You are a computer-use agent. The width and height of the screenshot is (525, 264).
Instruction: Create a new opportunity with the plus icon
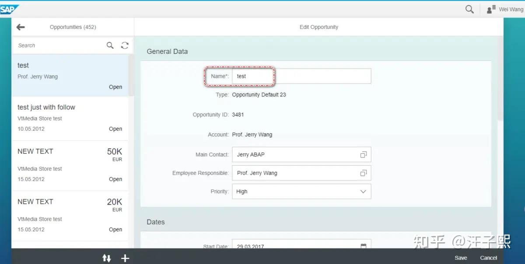tap(125, 258)
